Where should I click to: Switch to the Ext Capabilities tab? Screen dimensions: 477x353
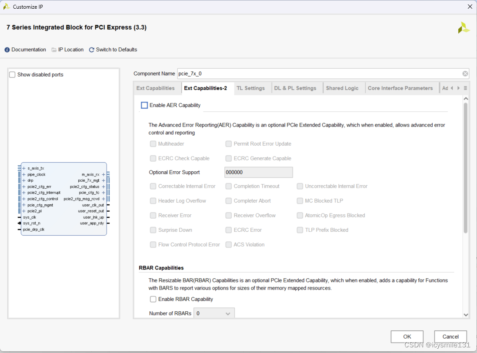click(x=156, y=88)
